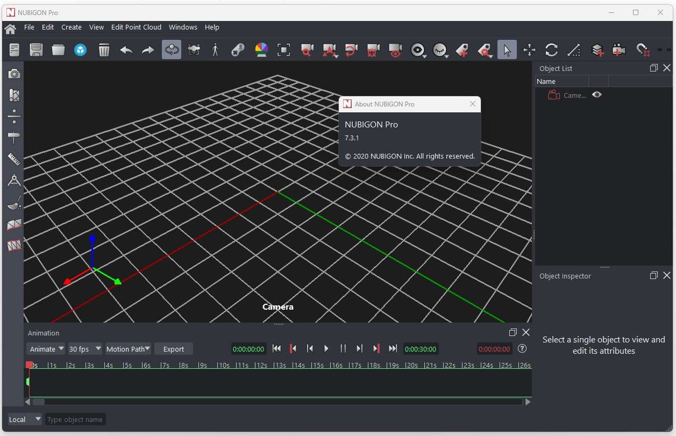The height and width of the screenshot is (436, 676).
Task: Click the Type object name search field
Action: [x=75, y=419]
